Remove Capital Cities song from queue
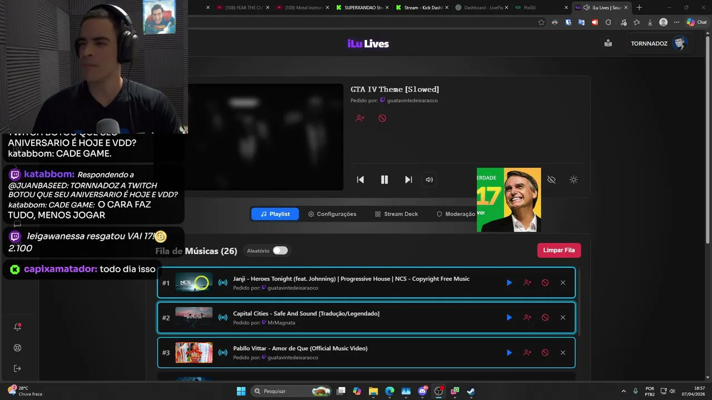This screenshot has height=400, width=712. 563,317
